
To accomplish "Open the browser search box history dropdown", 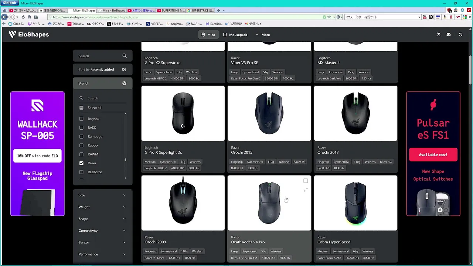I will pyautogui.click(x=419, y=17).
